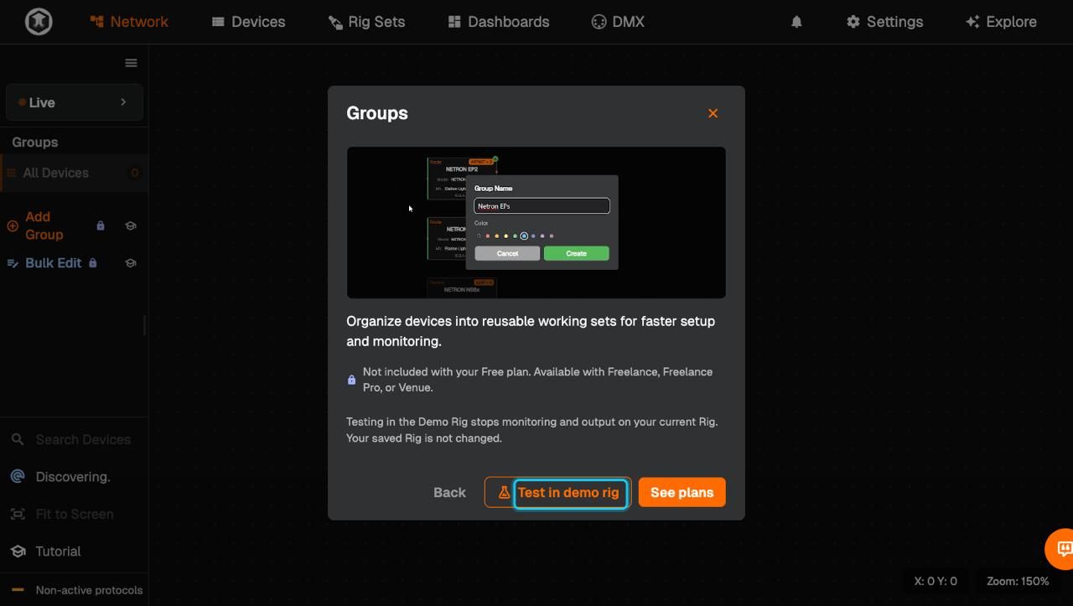The height and width of the screenshot is (606, 1073).
Task: Open the Dashboards tab
Action: tap(499, 22)
